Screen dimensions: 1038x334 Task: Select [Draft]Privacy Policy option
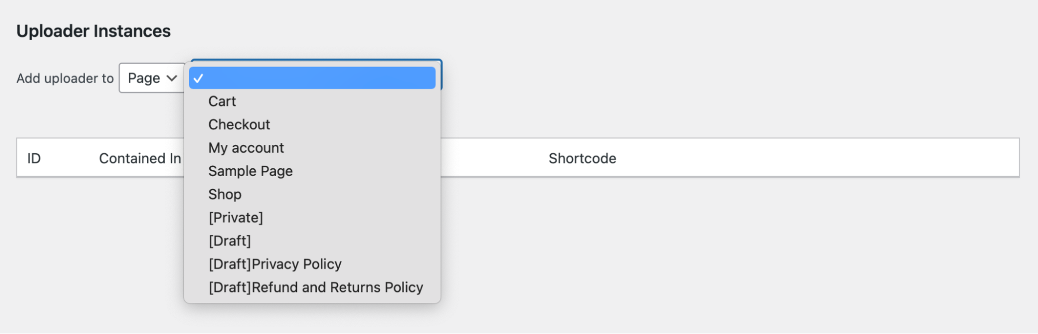click(275, 264)
